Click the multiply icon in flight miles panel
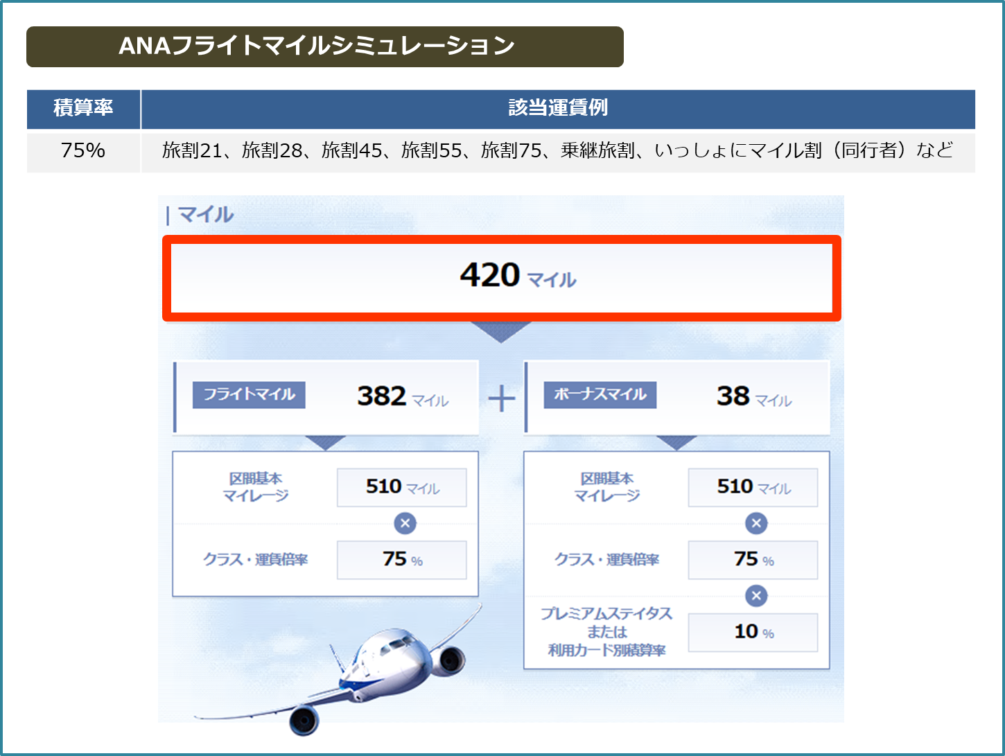Image resolution: width=1005 pixels, height=756 pixels. (x=405, y=523)
